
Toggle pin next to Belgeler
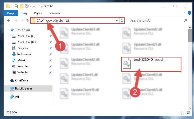click(x=50, y=48)
